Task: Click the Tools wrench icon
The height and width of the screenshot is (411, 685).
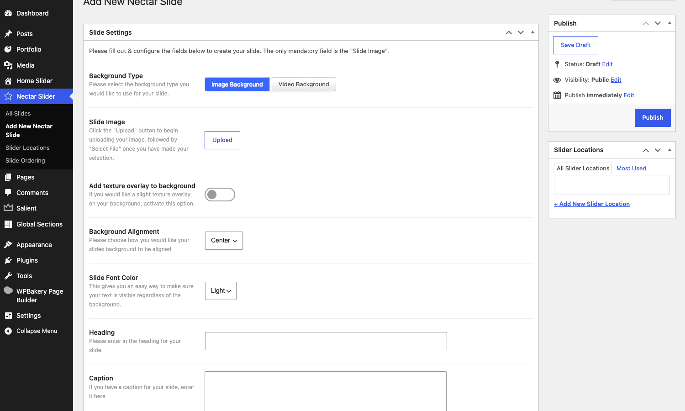Action: coord(8,276)
